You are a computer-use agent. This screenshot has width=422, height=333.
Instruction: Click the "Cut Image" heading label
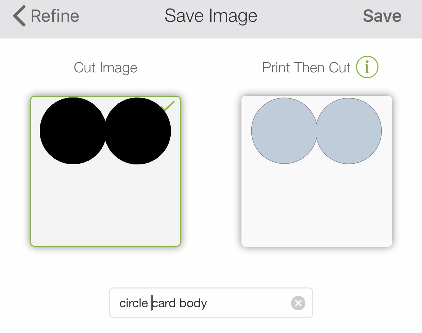click(105, 68)
